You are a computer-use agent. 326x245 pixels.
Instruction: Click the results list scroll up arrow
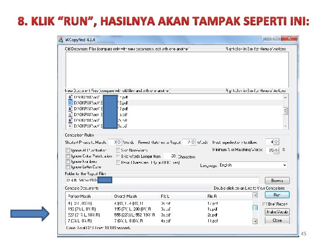tap(255, 195)
